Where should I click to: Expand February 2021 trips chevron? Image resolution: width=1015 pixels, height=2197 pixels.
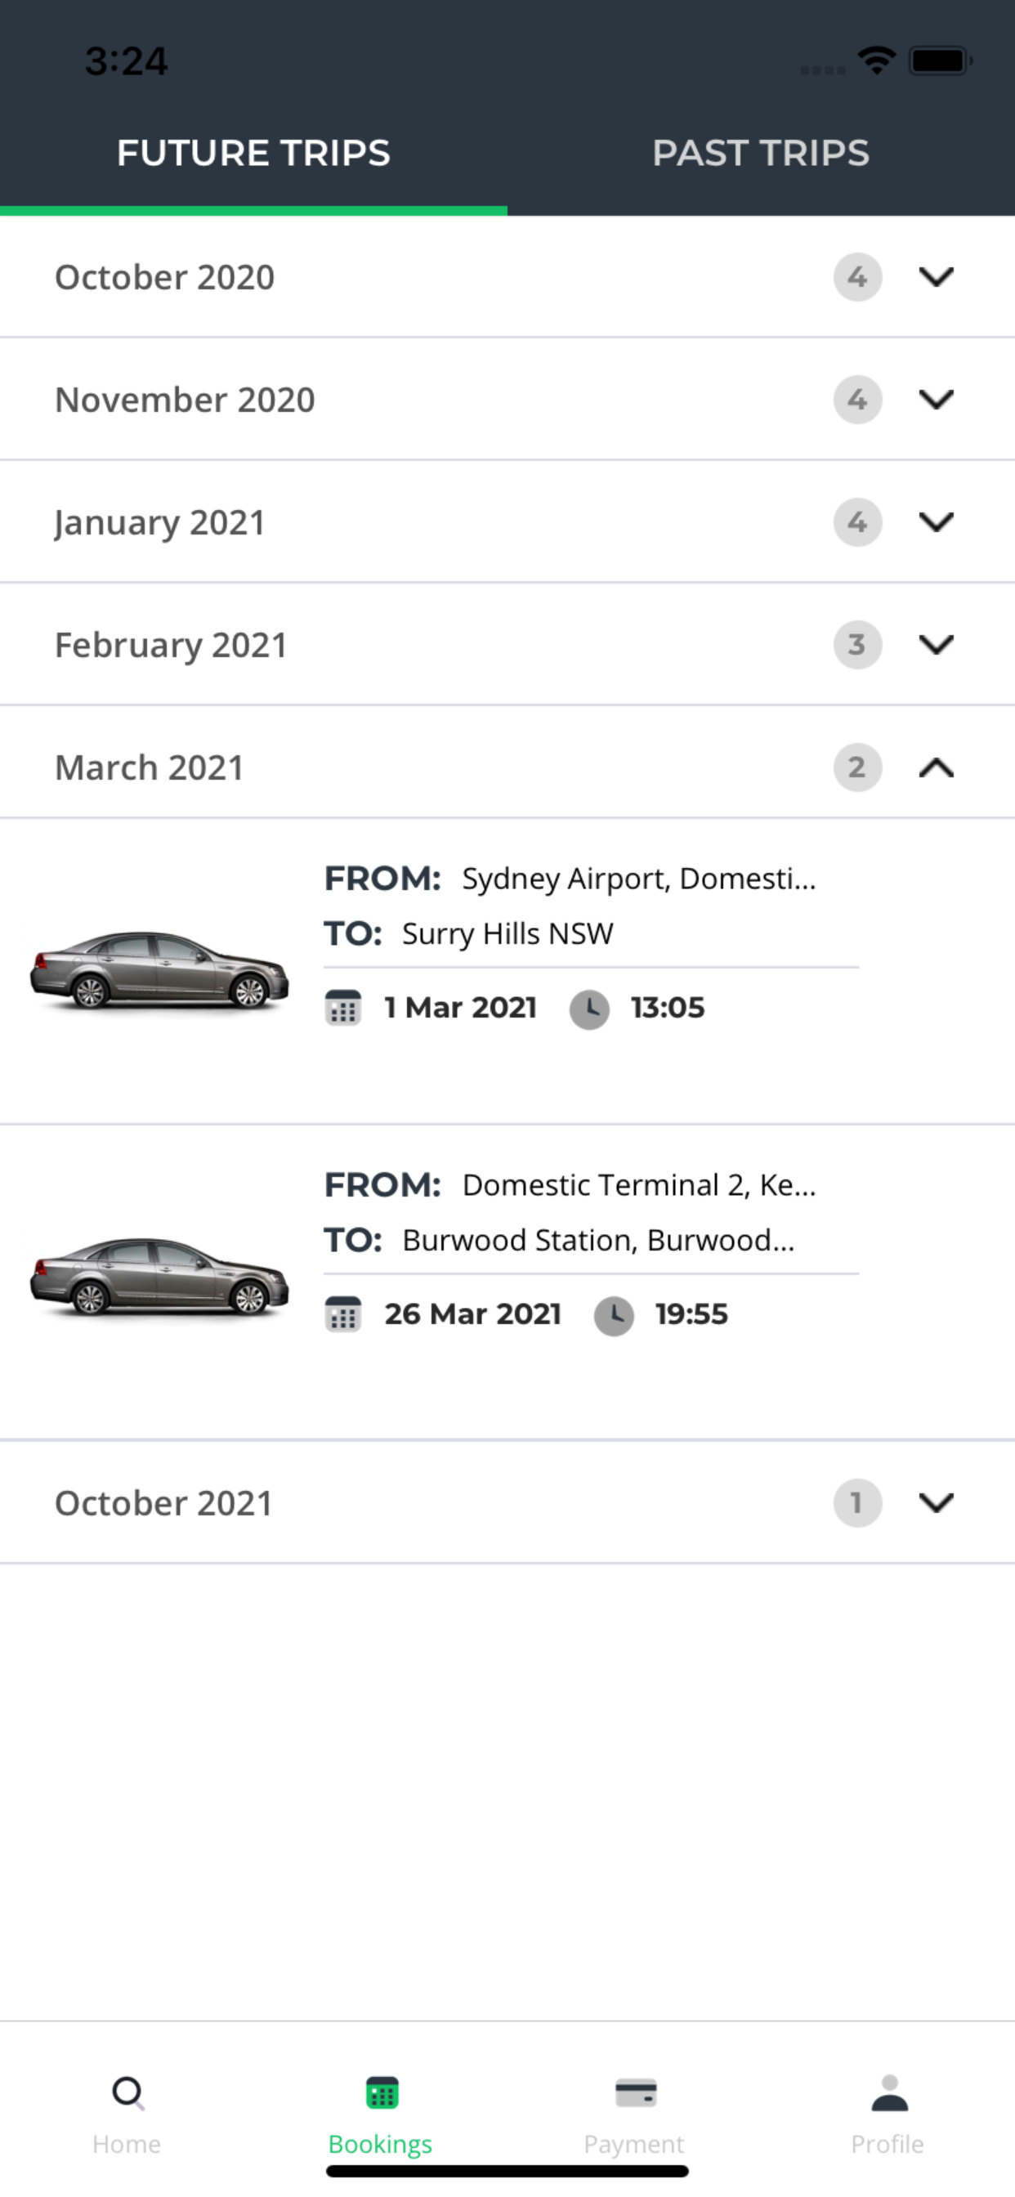point(936,645)
